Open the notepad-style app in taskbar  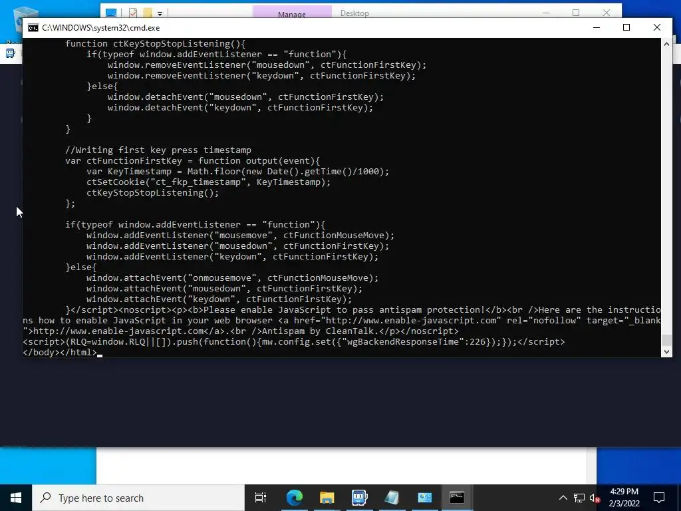tap(392, 498)
